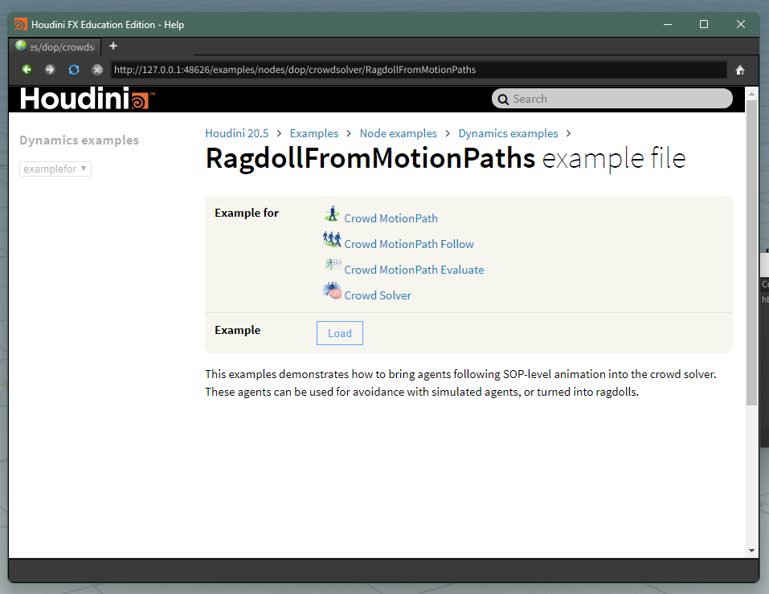
Task: Open the Crowd MotionPath Evaluate link
Action: tap(414, 270)
